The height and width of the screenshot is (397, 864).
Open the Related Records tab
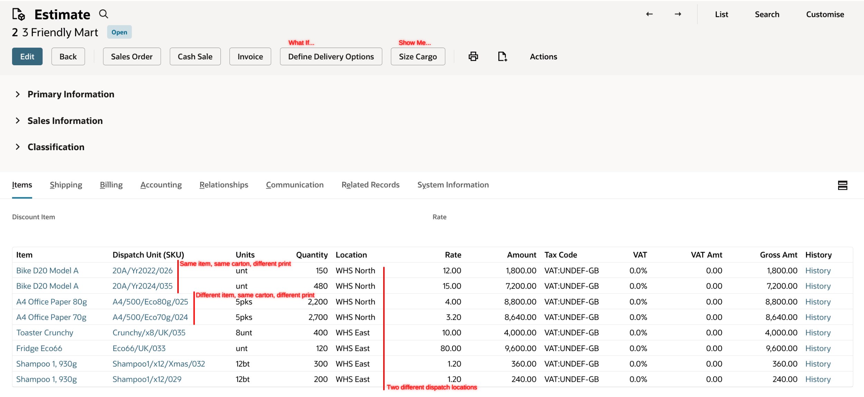tap(370, 185)
